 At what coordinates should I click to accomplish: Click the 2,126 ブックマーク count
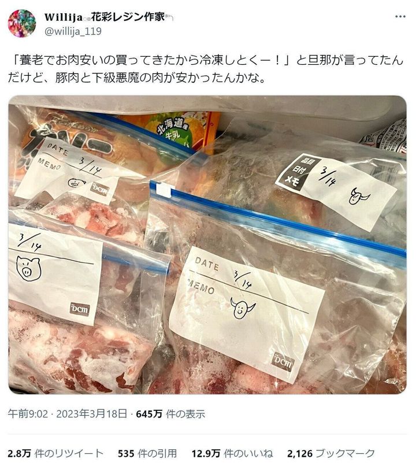[331, 453]
